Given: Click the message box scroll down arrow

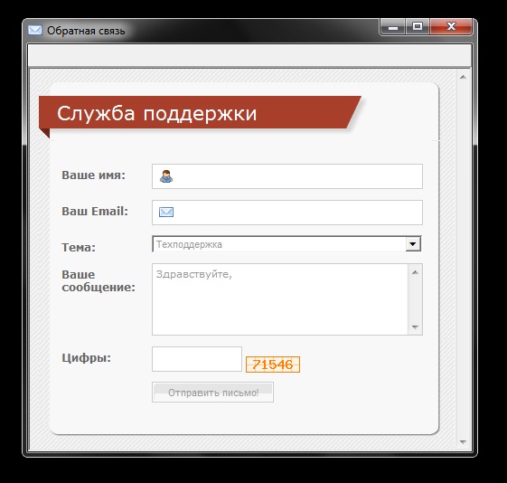Looking at the screenshot, I should pyautogui.click(x=415, y=327).
